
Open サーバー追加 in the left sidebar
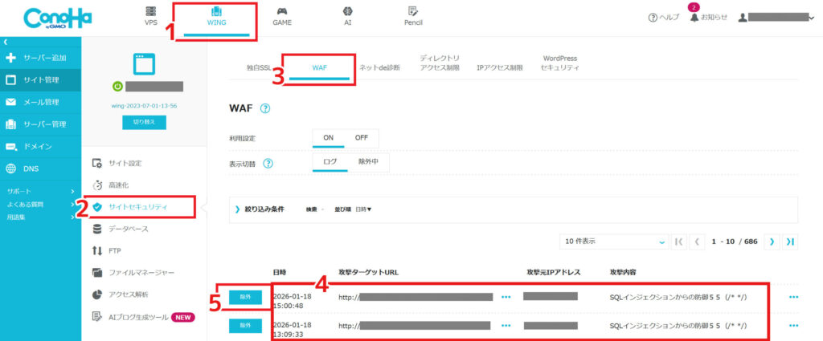(x=40, y=58)
